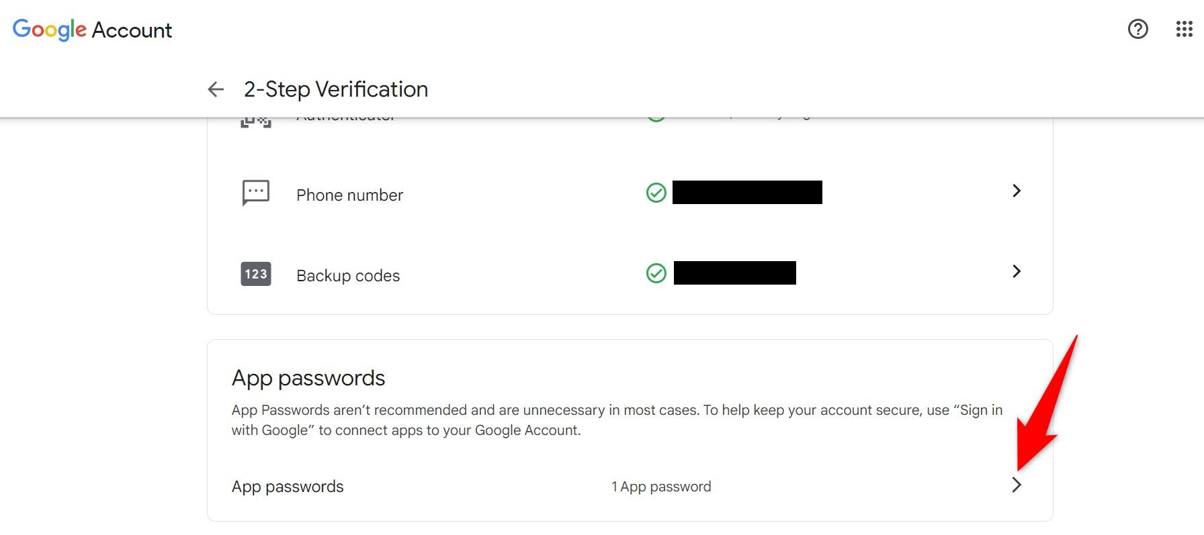
Task: Open Google apps grid launcher
Action: 1183,29
